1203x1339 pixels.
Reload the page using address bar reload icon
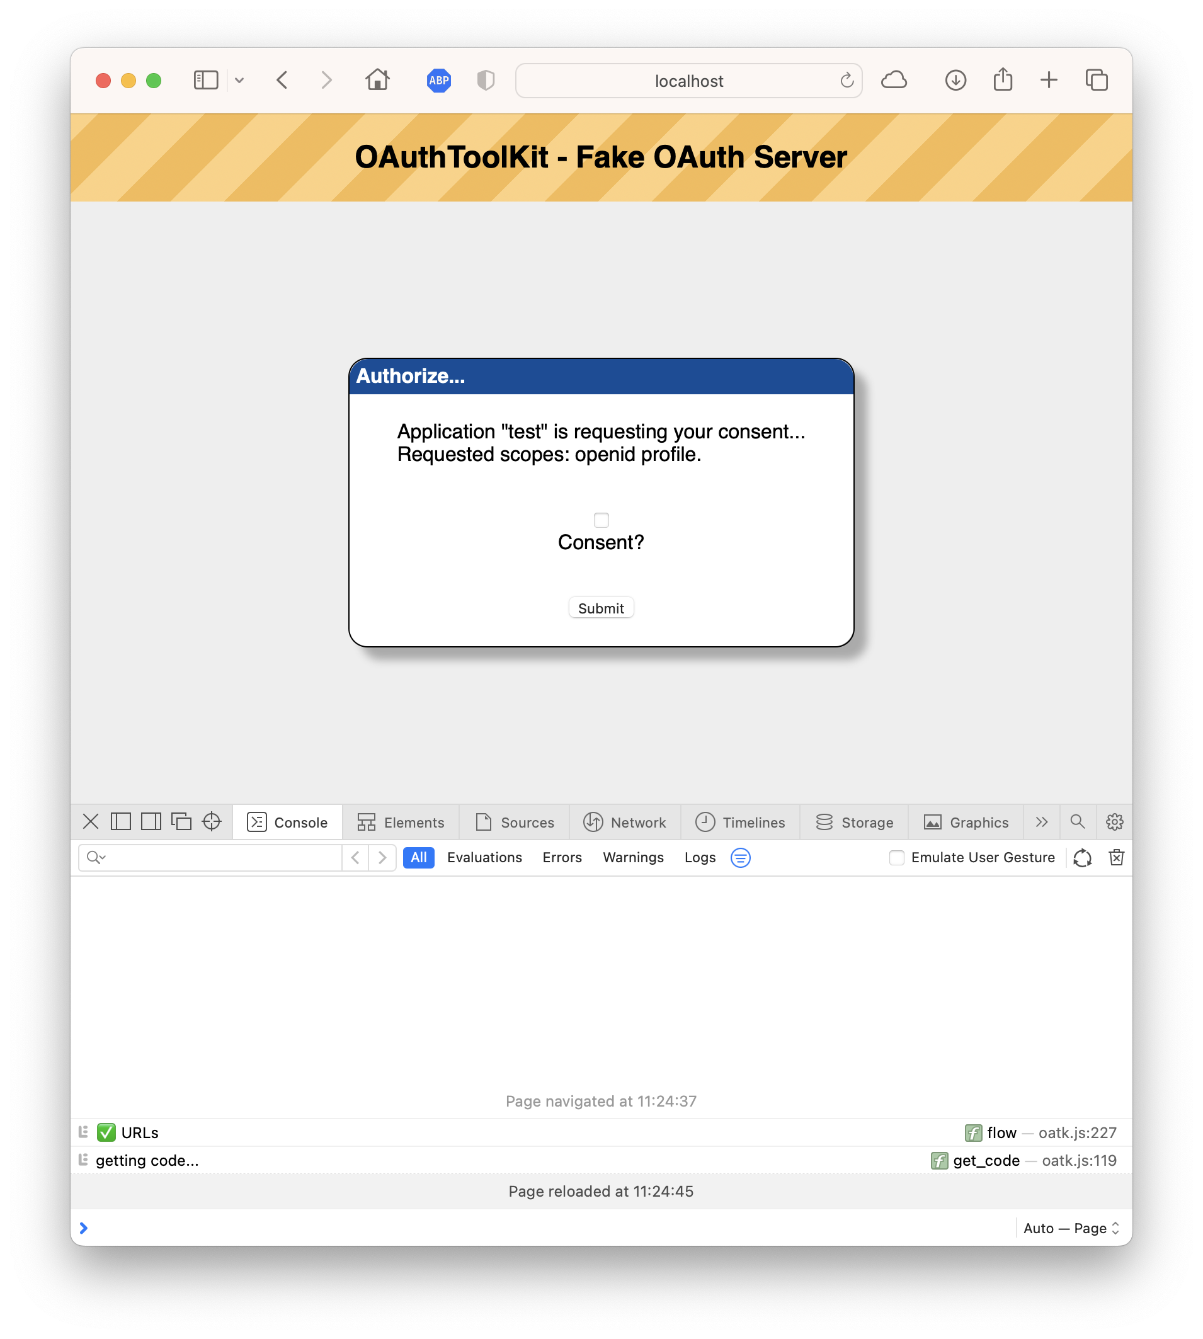(847, 81)
